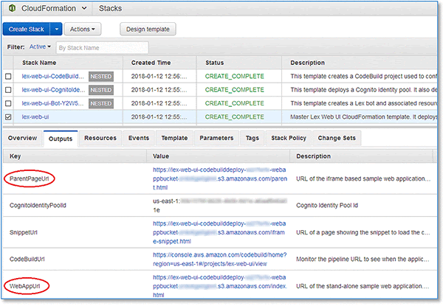Switch to the Resources tab

[100, 138]
